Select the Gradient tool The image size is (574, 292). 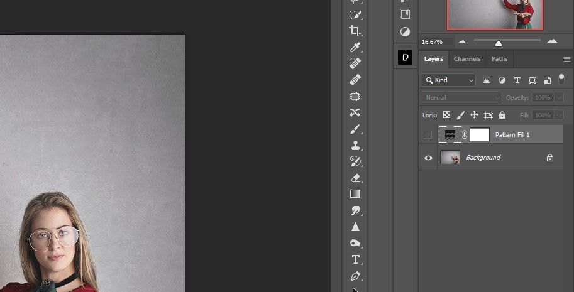[355, 194]
